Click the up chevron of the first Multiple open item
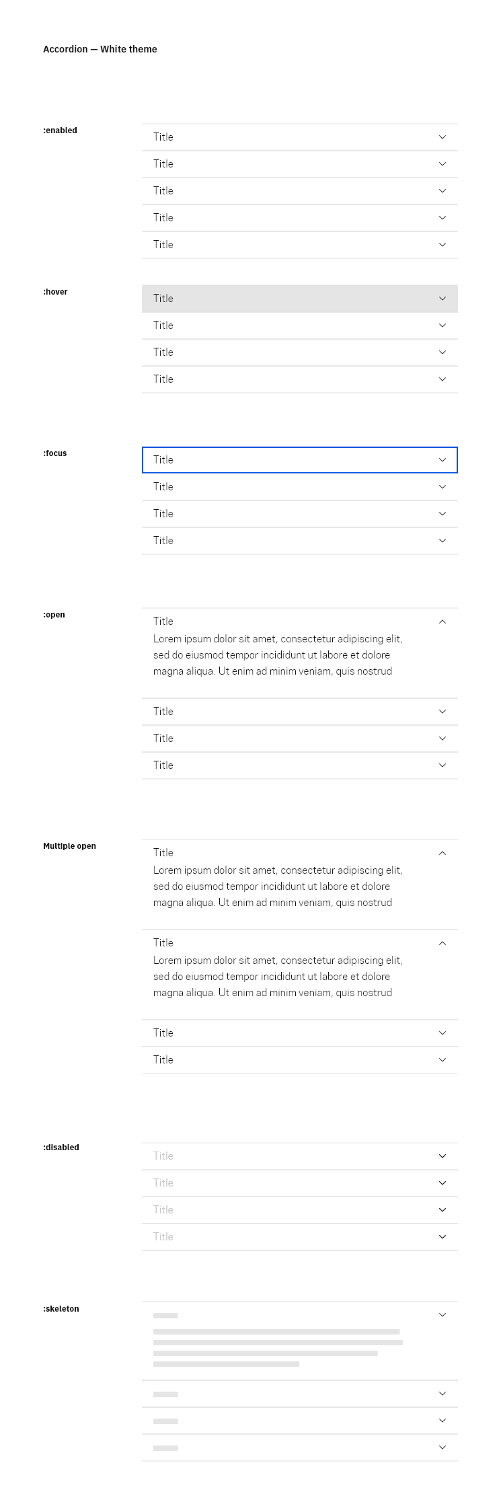Viewport: 501px width, 1504px height. 442,853
